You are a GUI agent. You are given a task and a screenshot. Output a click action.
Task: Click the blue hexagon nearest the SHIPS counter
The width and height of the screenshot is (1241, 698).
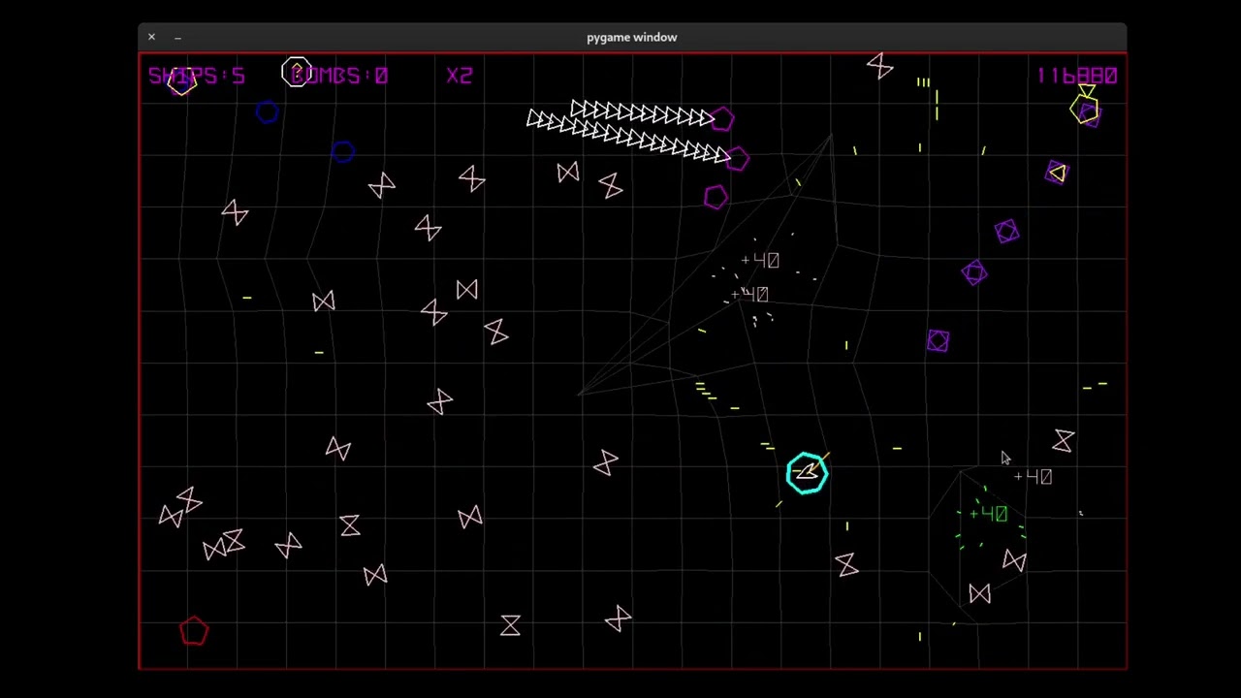tap(268, 112)
